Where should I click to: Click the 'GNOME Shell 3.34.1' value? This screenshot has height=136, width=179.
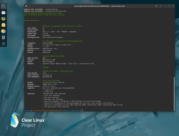50,84
